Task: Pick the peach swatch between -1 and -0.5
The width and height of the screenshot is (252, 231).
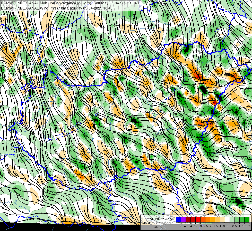Action: (222, 220)
